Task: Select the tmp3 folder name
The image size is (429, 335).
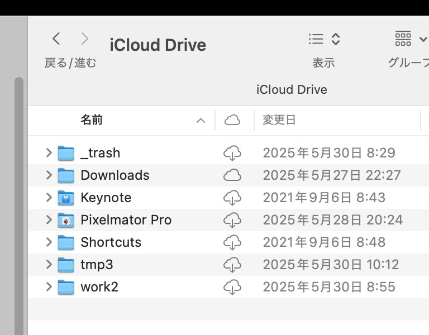Action: point(97,265)
